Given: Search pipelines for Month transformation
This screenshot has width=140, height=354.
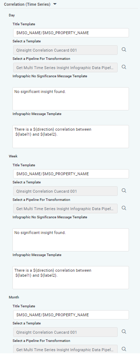Looking at the screenshot, I should click(x=124, y=349).
